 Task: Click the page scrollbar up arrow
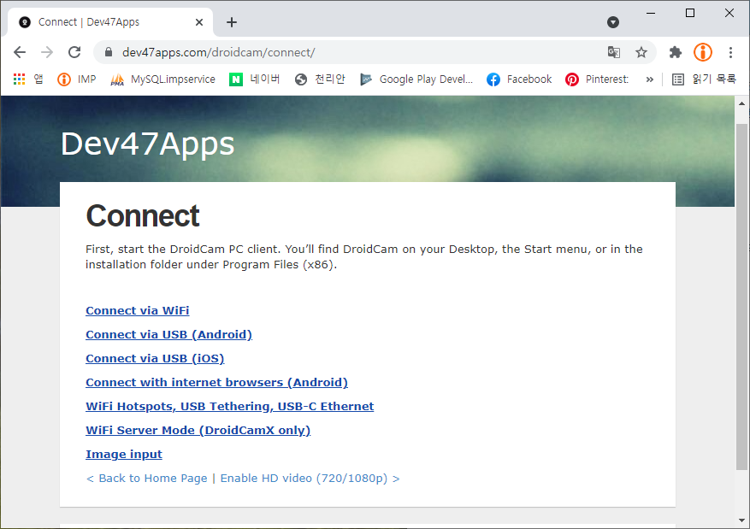(741, 103)
